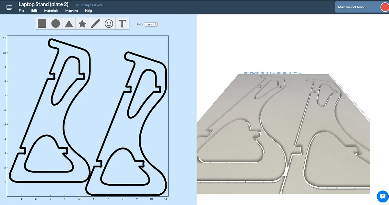Open the Machine menu
Screen dimensions: 389x205
pyautogui.click(x=71, y=11)
